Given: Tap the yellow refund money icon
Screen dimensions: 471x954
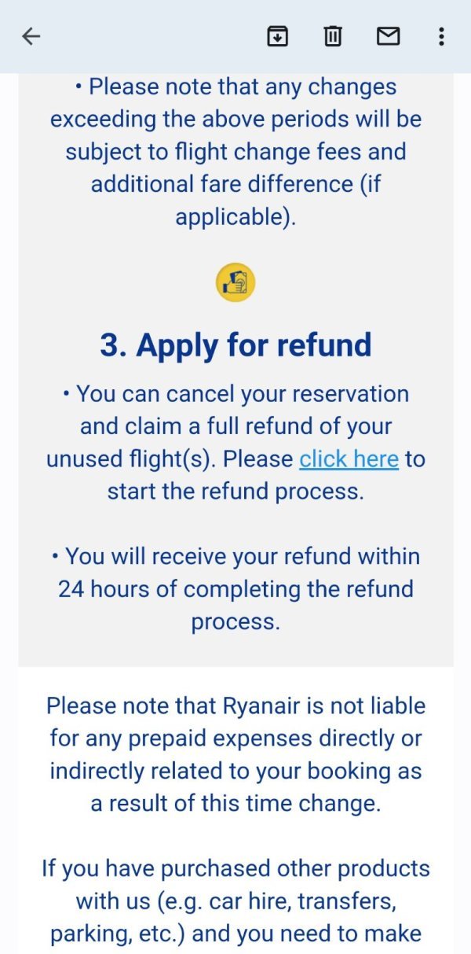Looking at the screenshot, I should pos(235,282).
